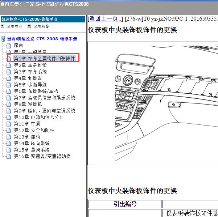218x217 pixels.
Task: Open 第8章 发动机 chapter
Action: [28, 104]
